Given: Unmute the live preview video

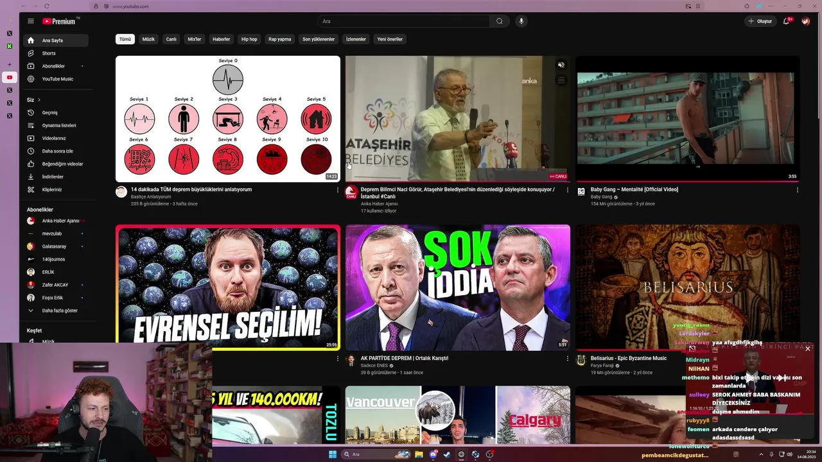Looking at the screenshot, I should click(x=561, y=65).
